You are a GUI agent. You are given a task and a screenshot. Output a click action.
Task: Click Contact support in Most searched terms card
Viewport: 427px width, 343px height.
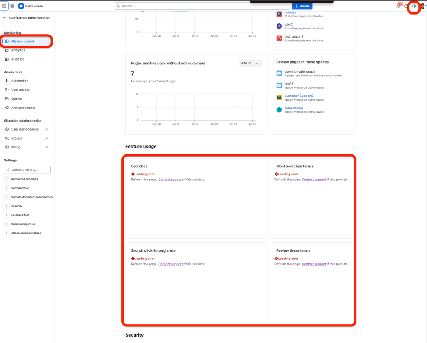point(314,180)
